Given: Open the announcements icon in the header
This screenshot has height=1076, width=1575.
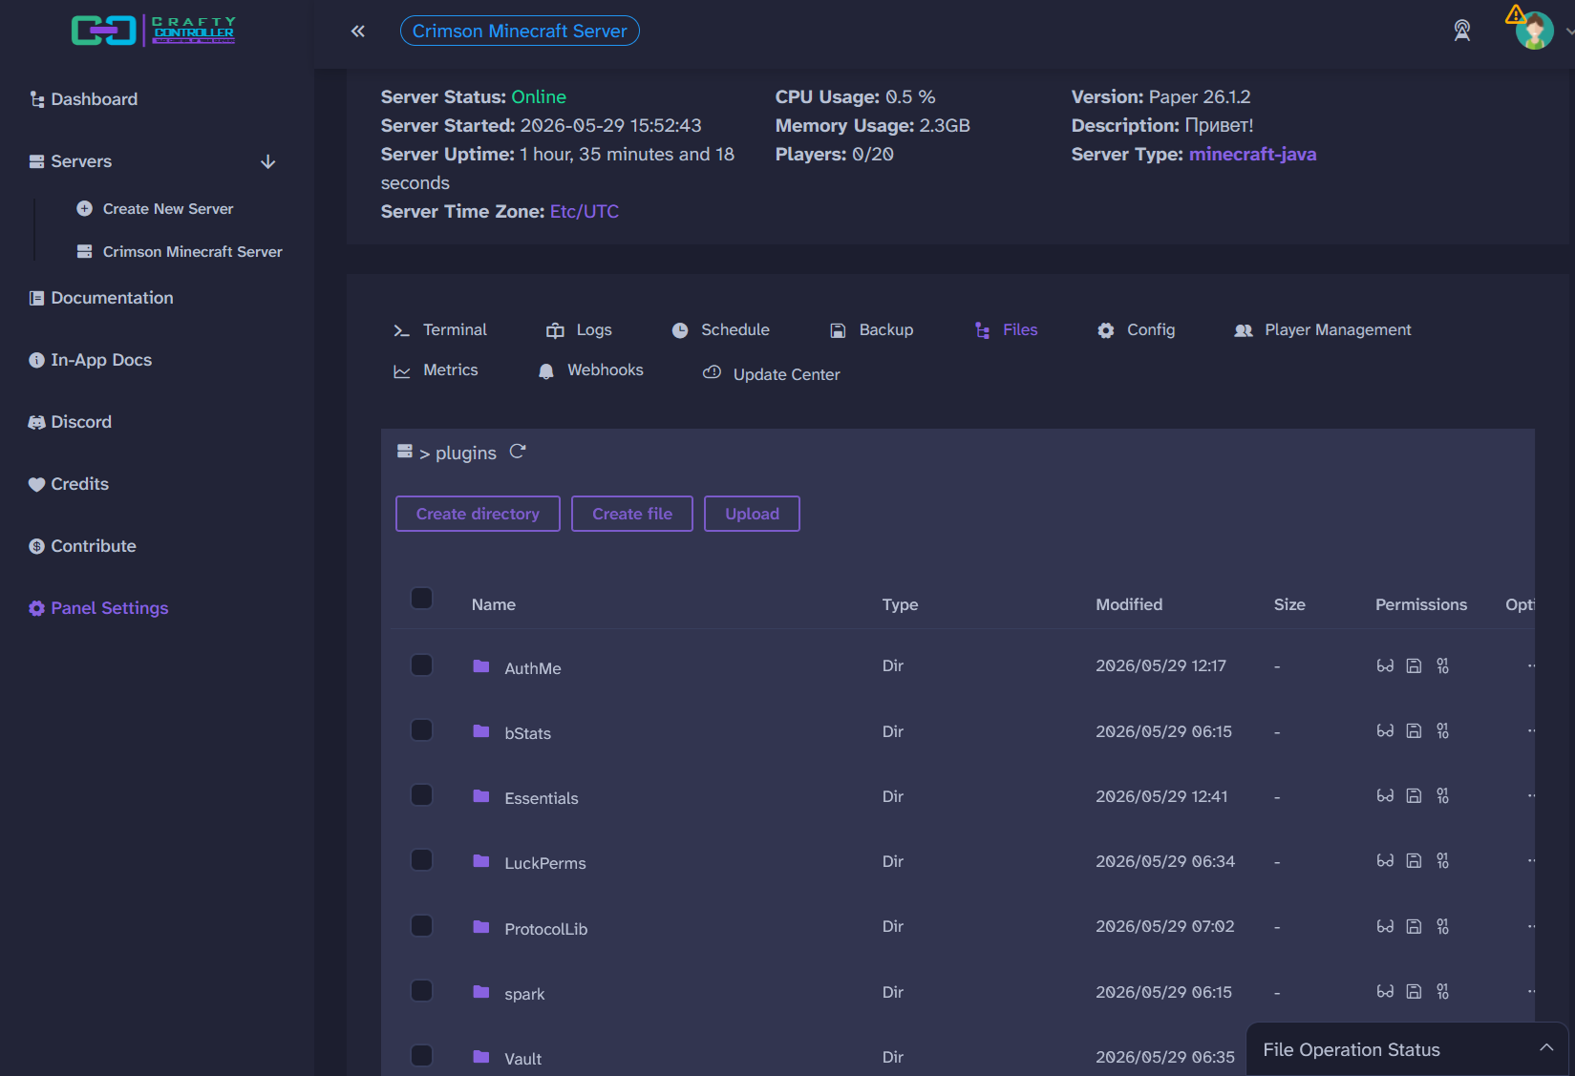Looking at the screenshot, I should (x=1461, y=31).
